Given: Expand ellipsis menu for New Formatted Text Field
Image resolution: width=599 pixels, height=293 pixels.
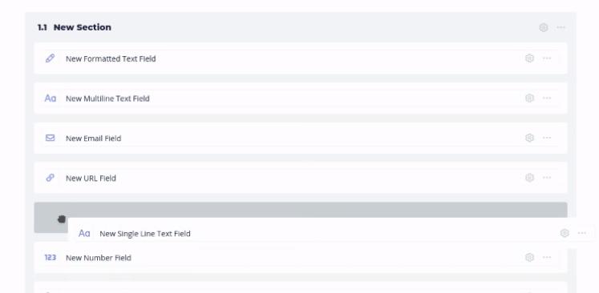Looking at the screenshot, I should click(x=547, y=58).
